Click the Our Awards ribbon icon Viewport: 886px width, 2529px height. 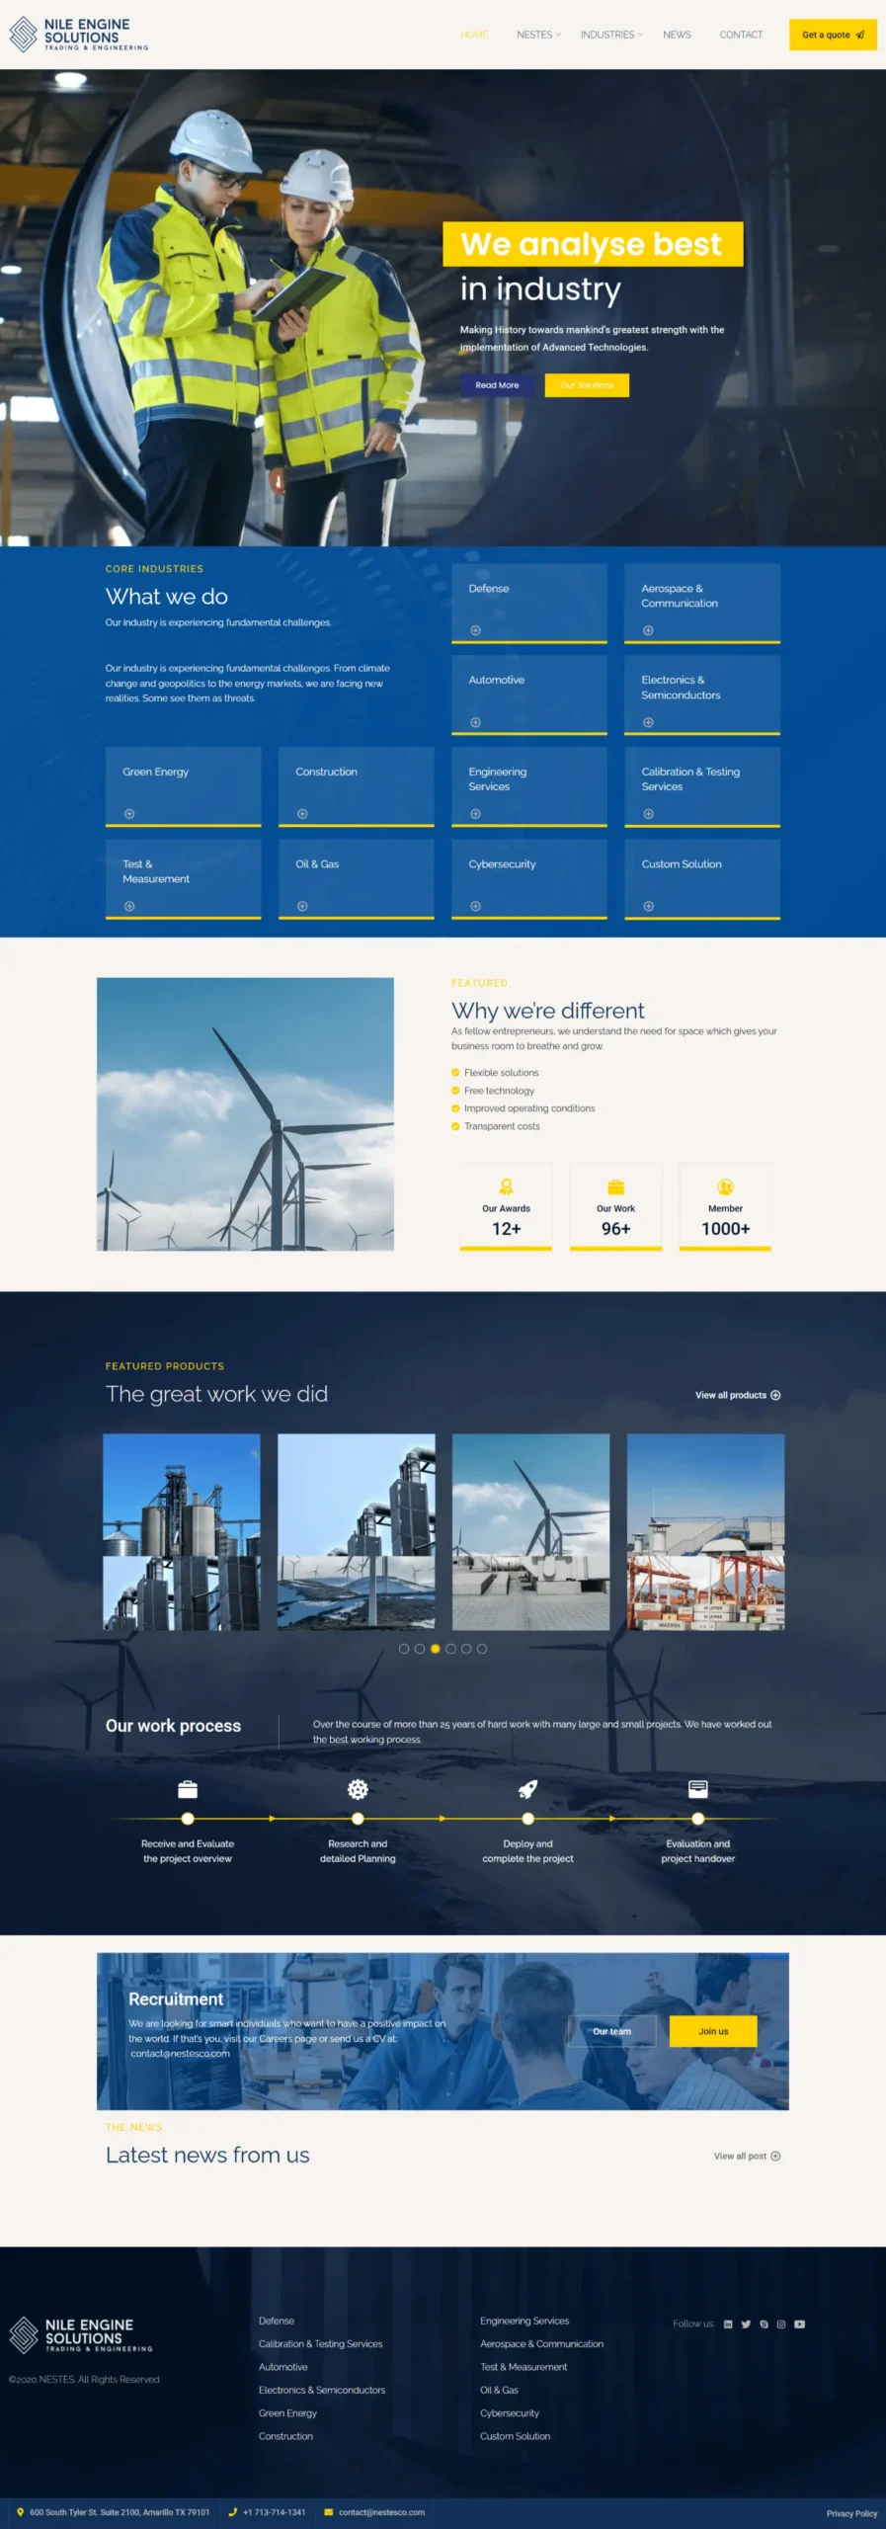pyautogui.click(x=506, y=1186)
